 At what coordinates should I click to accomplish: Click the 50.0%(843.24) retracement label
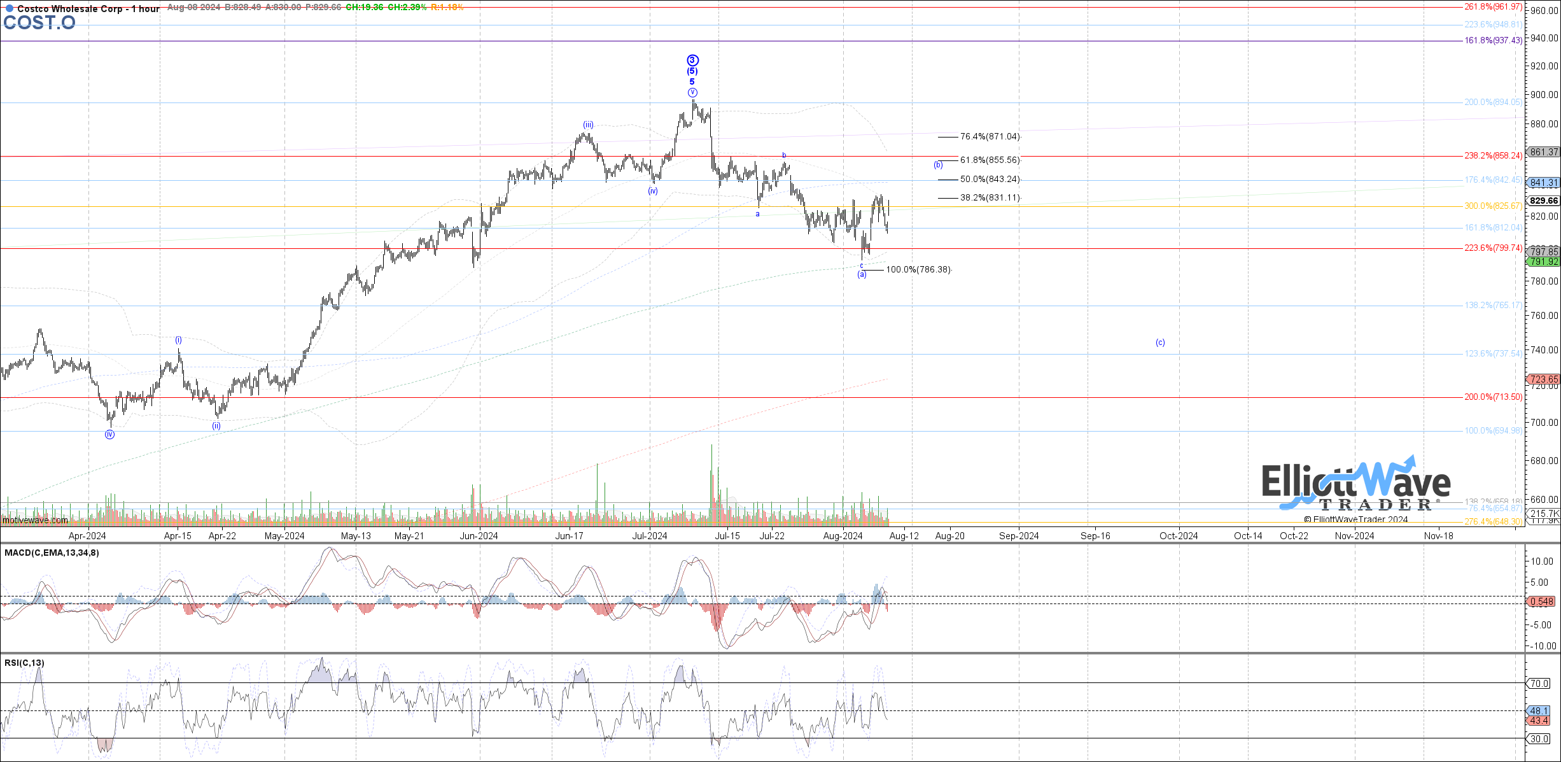[x=990, y=180]
